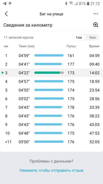Tap the Bluetooth status icon
This screenshot has width=103, height=184.
click(66, 4)
